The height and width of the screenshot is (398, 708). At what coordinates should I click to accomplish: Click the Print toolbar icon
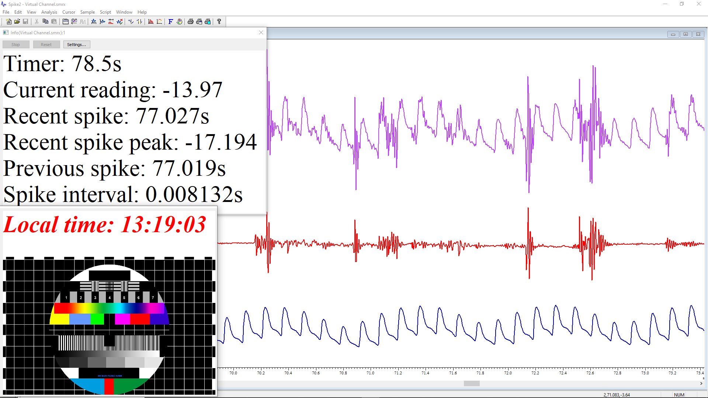pyautogui.click(x=190, y=22)
